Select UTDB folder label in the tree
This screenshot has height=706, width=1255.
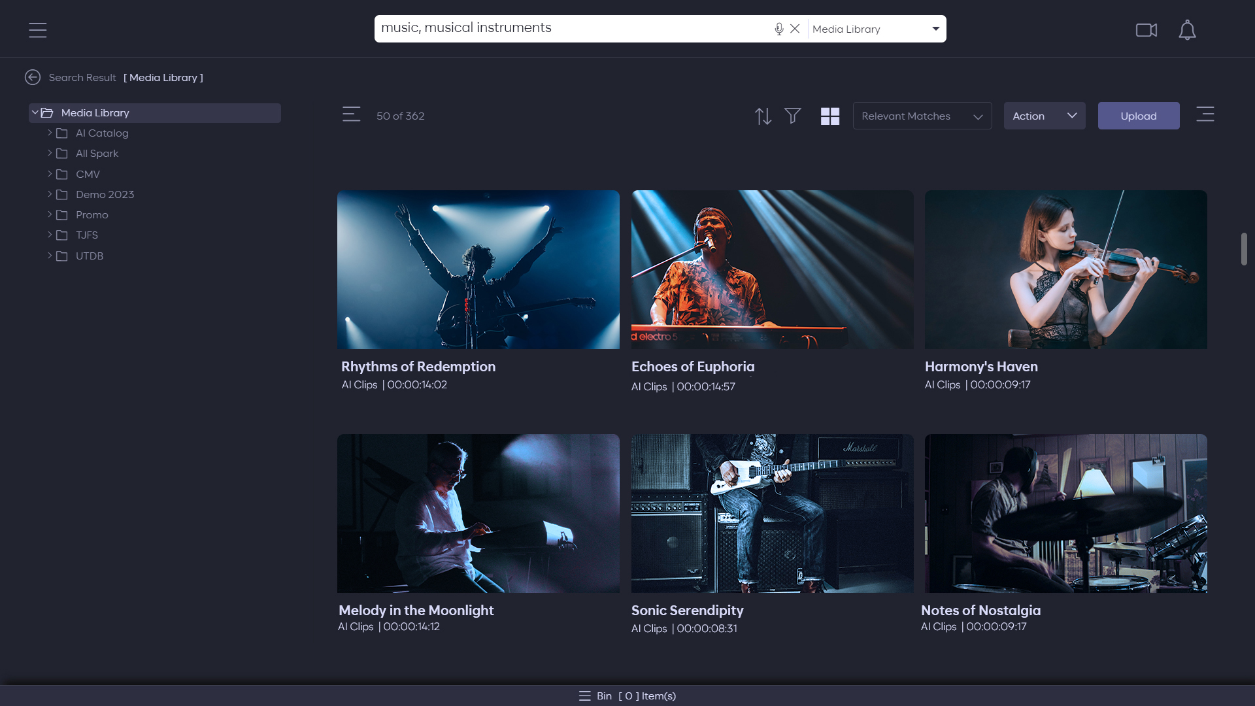pos(90,256)
